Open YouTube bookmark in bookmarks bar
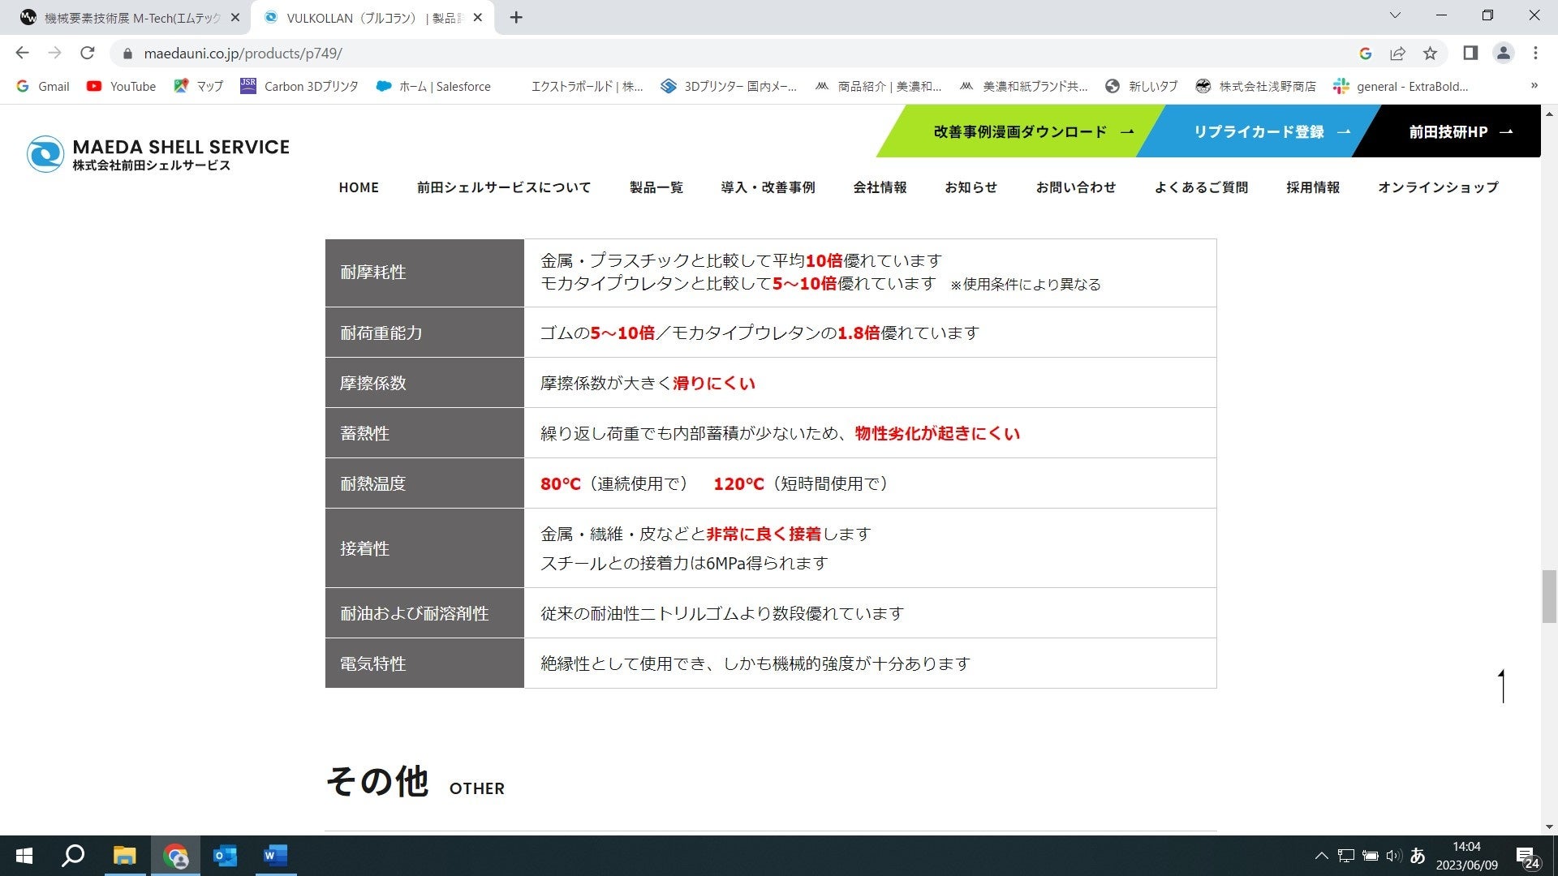Screen dimensions: 1558x876 coord(121,86)
